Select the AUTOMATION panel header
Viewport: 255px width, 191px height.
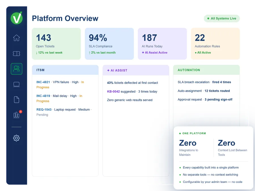(206, 70)
